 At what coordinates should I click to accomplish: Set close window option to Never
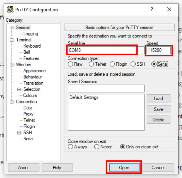(x=97, y=147)
